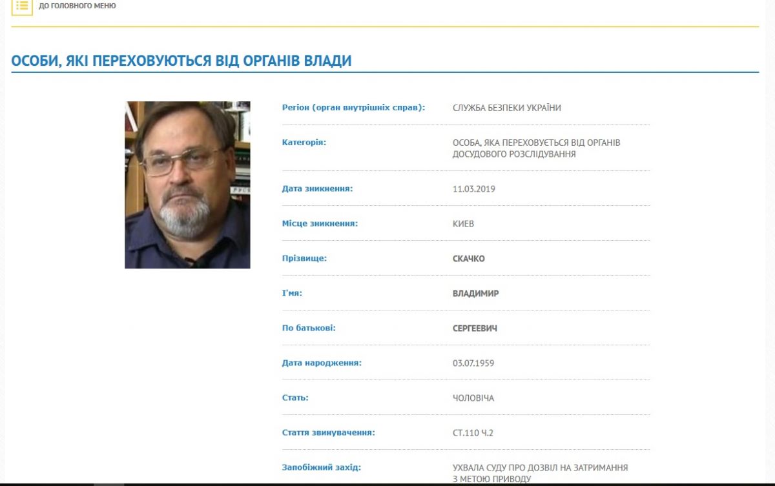Click the 'Категорія' field label
775x486 pixels.
click(x=304, y=143)
